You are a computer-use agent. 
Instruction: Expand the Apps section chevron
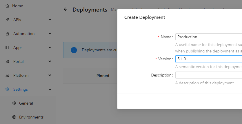pos(50,48)
